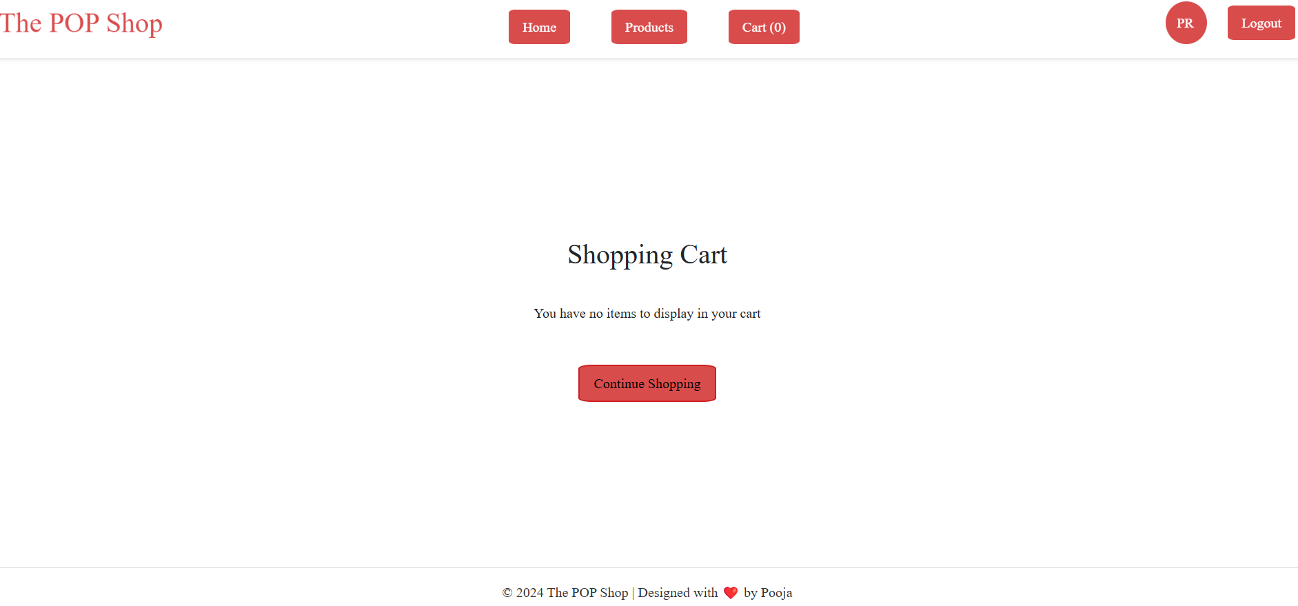Click the copyright symbol in footer
The width and height of the screenshot is (1298, 606).
(507, 593)
